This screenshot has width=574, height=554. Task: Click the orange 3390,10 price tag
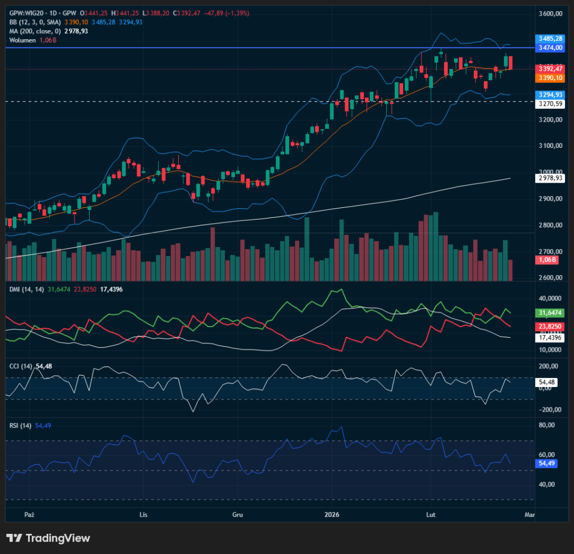[x=550, y=77]
